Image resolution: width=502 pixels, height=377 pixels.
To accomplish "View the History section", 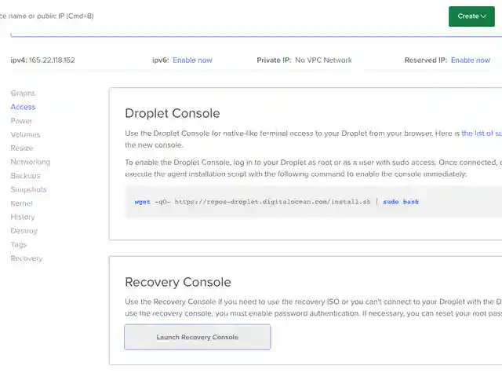I will pyautogui.click(x=23, y=218).
